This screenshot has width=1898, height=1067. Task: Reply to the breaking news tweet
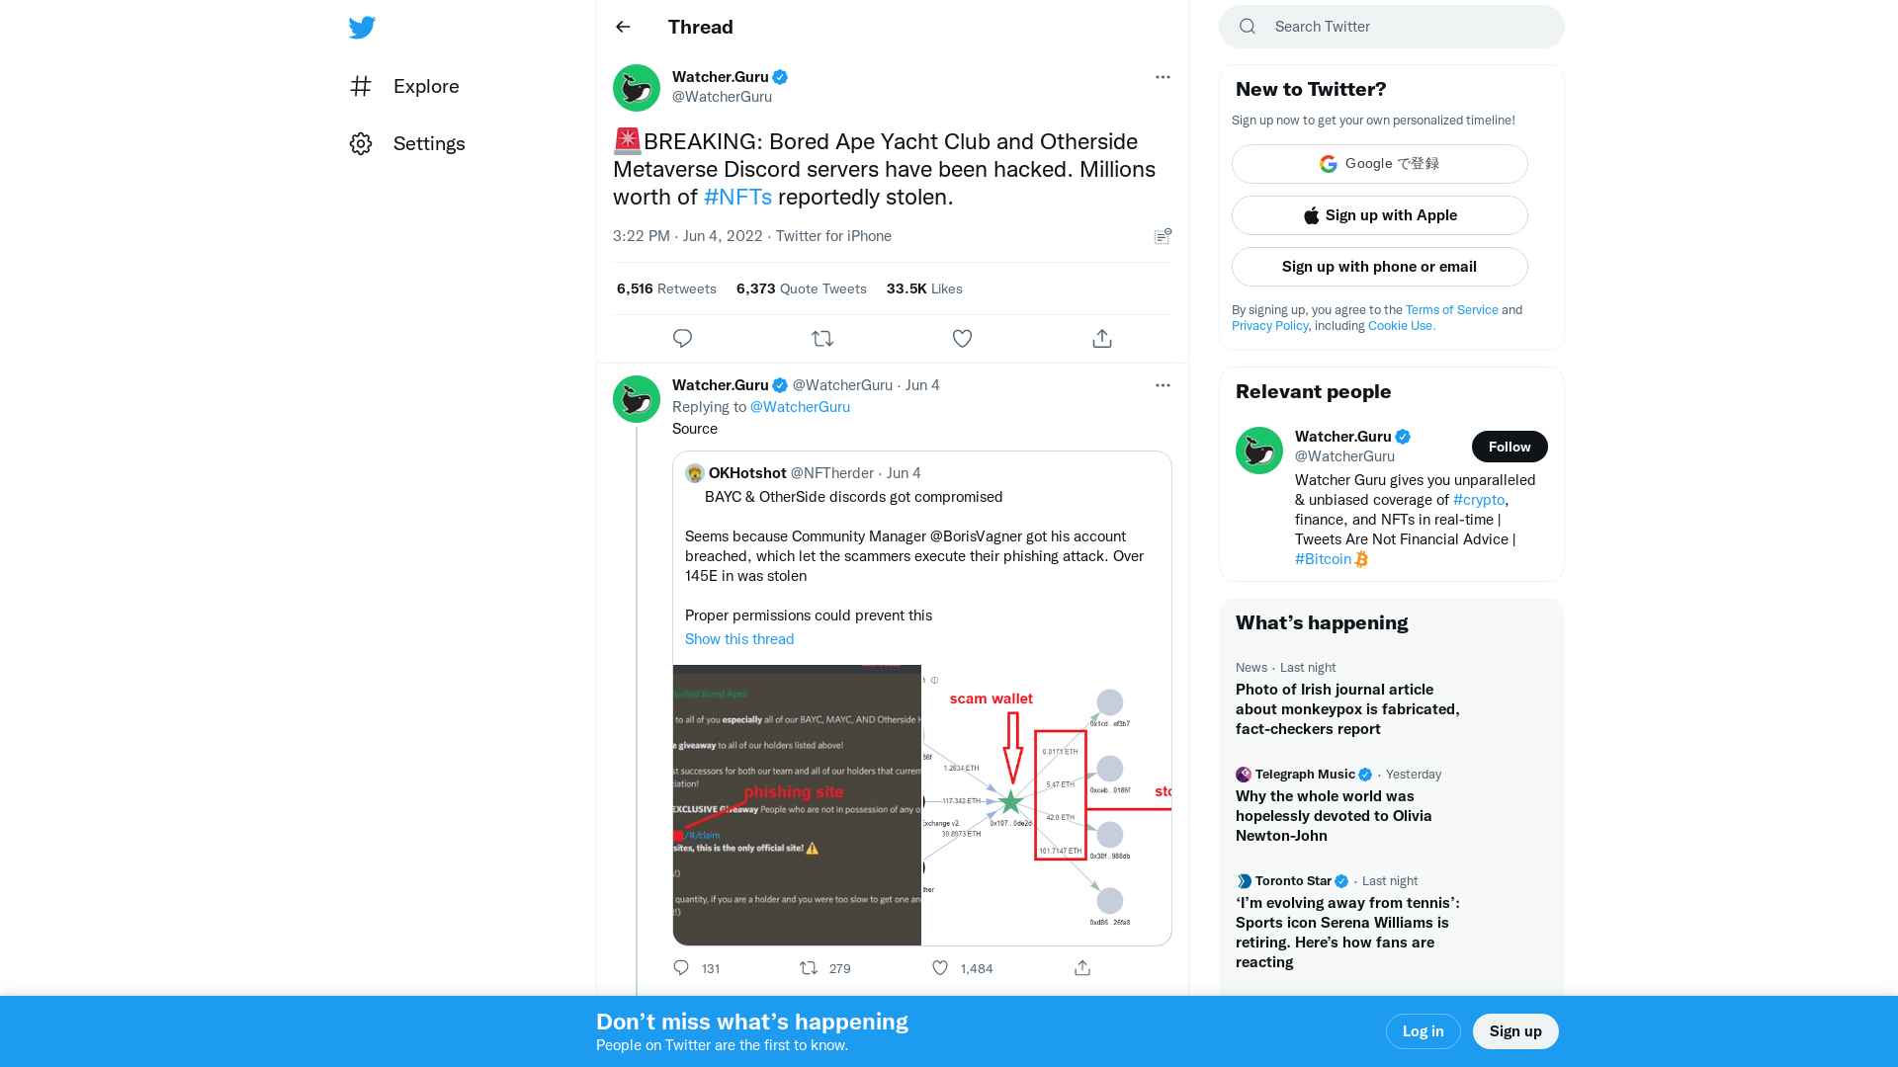pos(682,338)
